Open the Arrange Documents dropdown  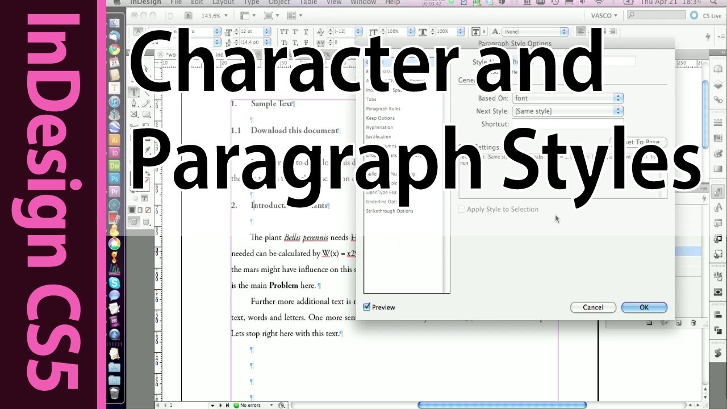click(x=295, y=15)
